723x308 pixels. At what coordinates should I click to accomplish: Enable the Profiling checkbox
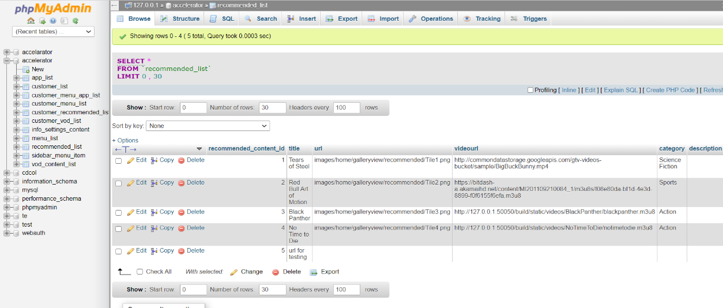[530, 90]
